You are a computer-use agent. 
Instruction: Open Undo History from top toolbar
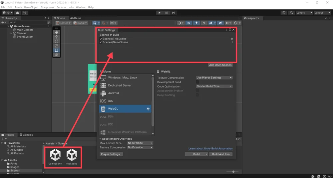click(x=284, y=13)
